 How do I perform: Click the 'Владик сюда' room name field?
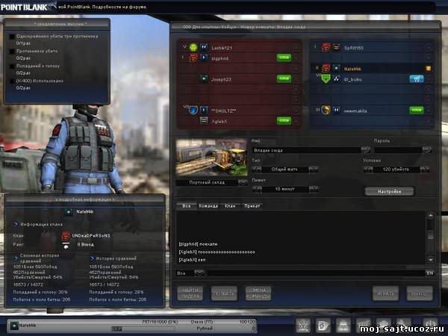click(306, 150)
